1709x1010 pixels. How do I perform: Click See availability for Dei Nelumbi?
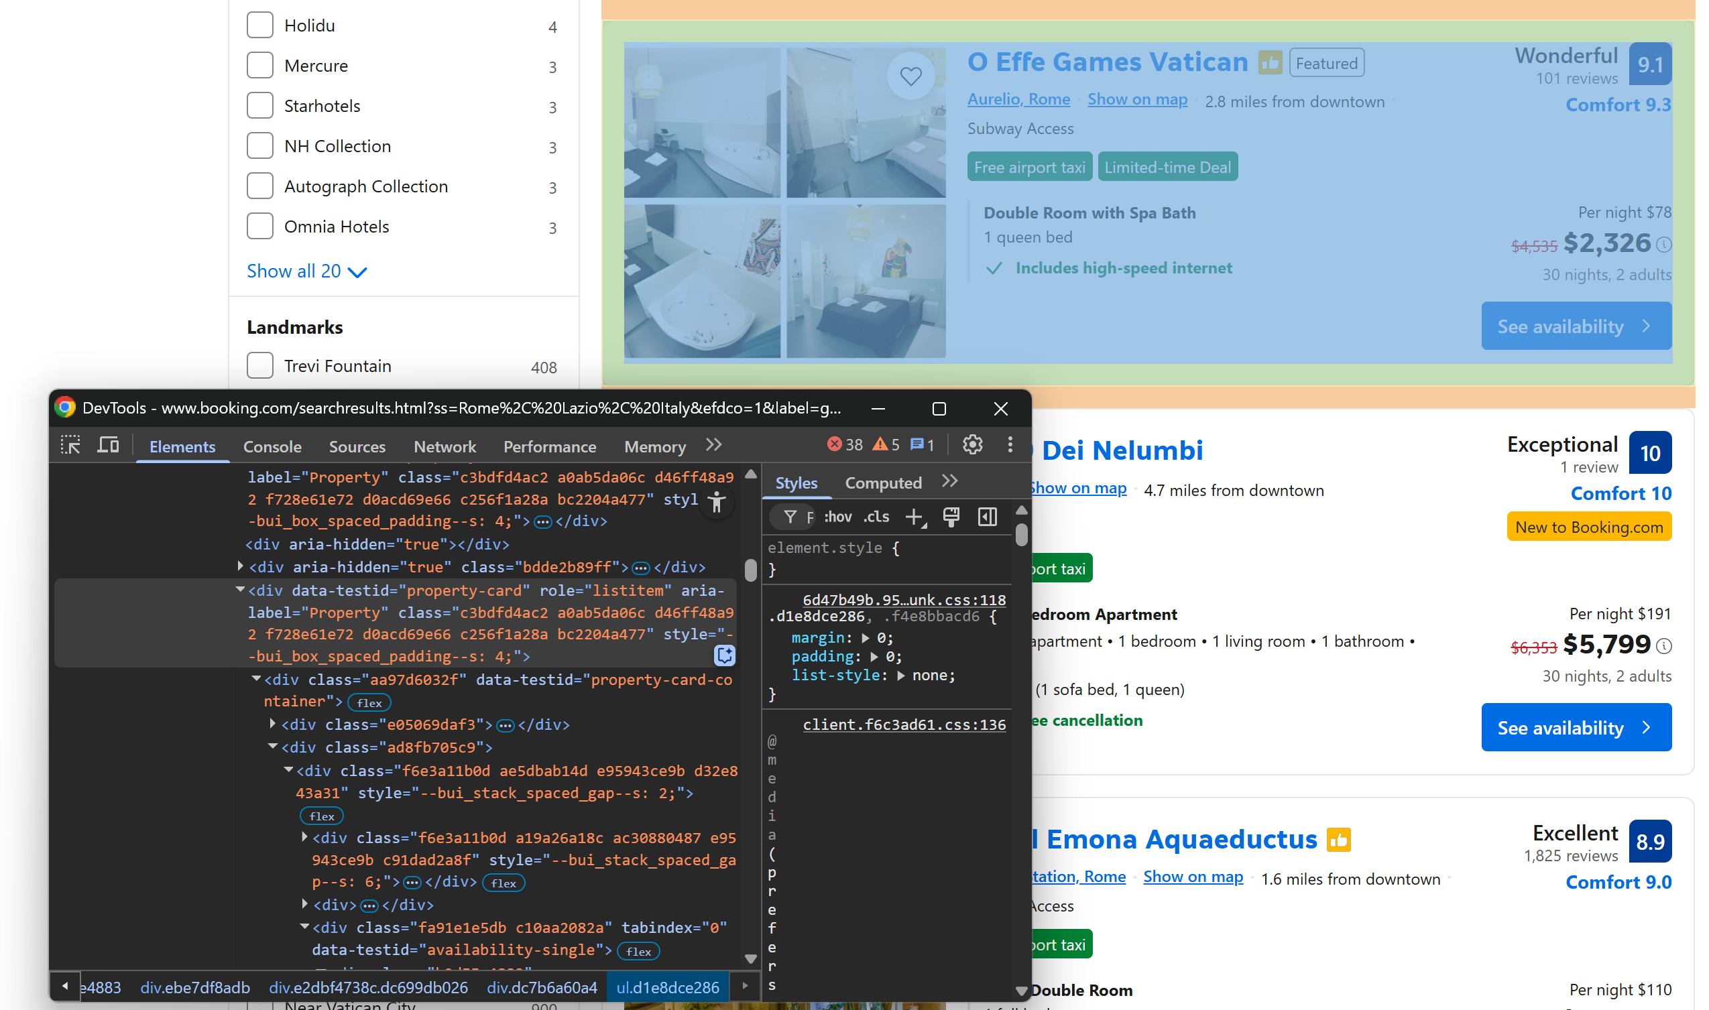(1576, 728)
